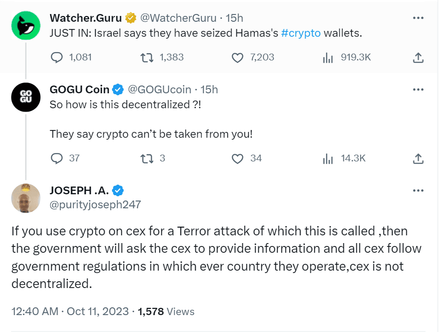Click Watcher.Guru's gold verified badge
Viewport: 440px width, 332px height.
[x=129, y=18]
